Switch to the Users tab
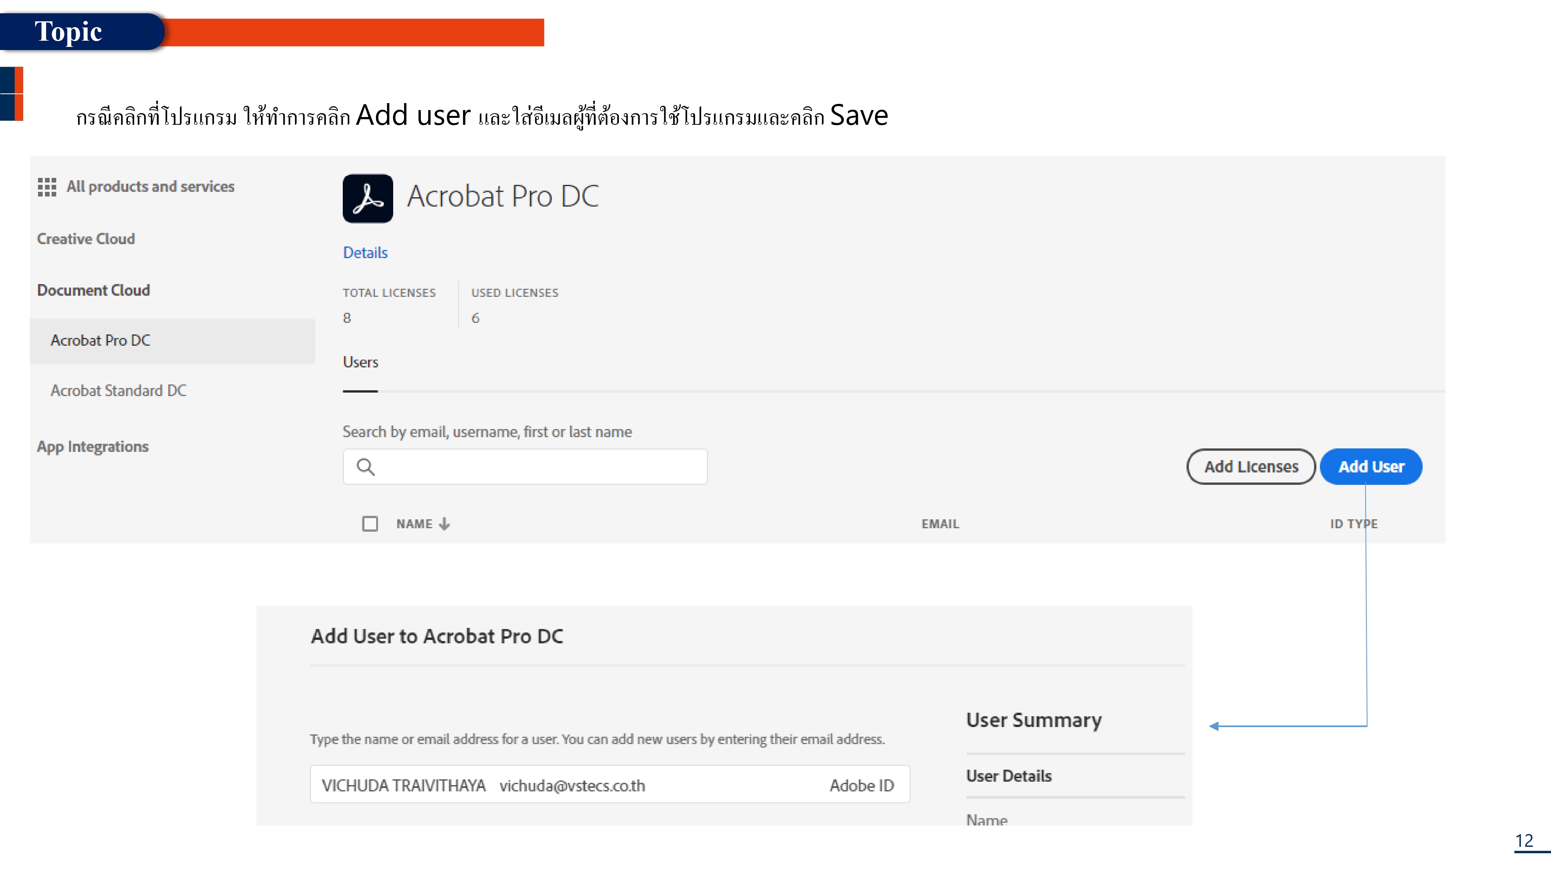The height and width of the screenshot is (872, 1551). pos(360,362)
